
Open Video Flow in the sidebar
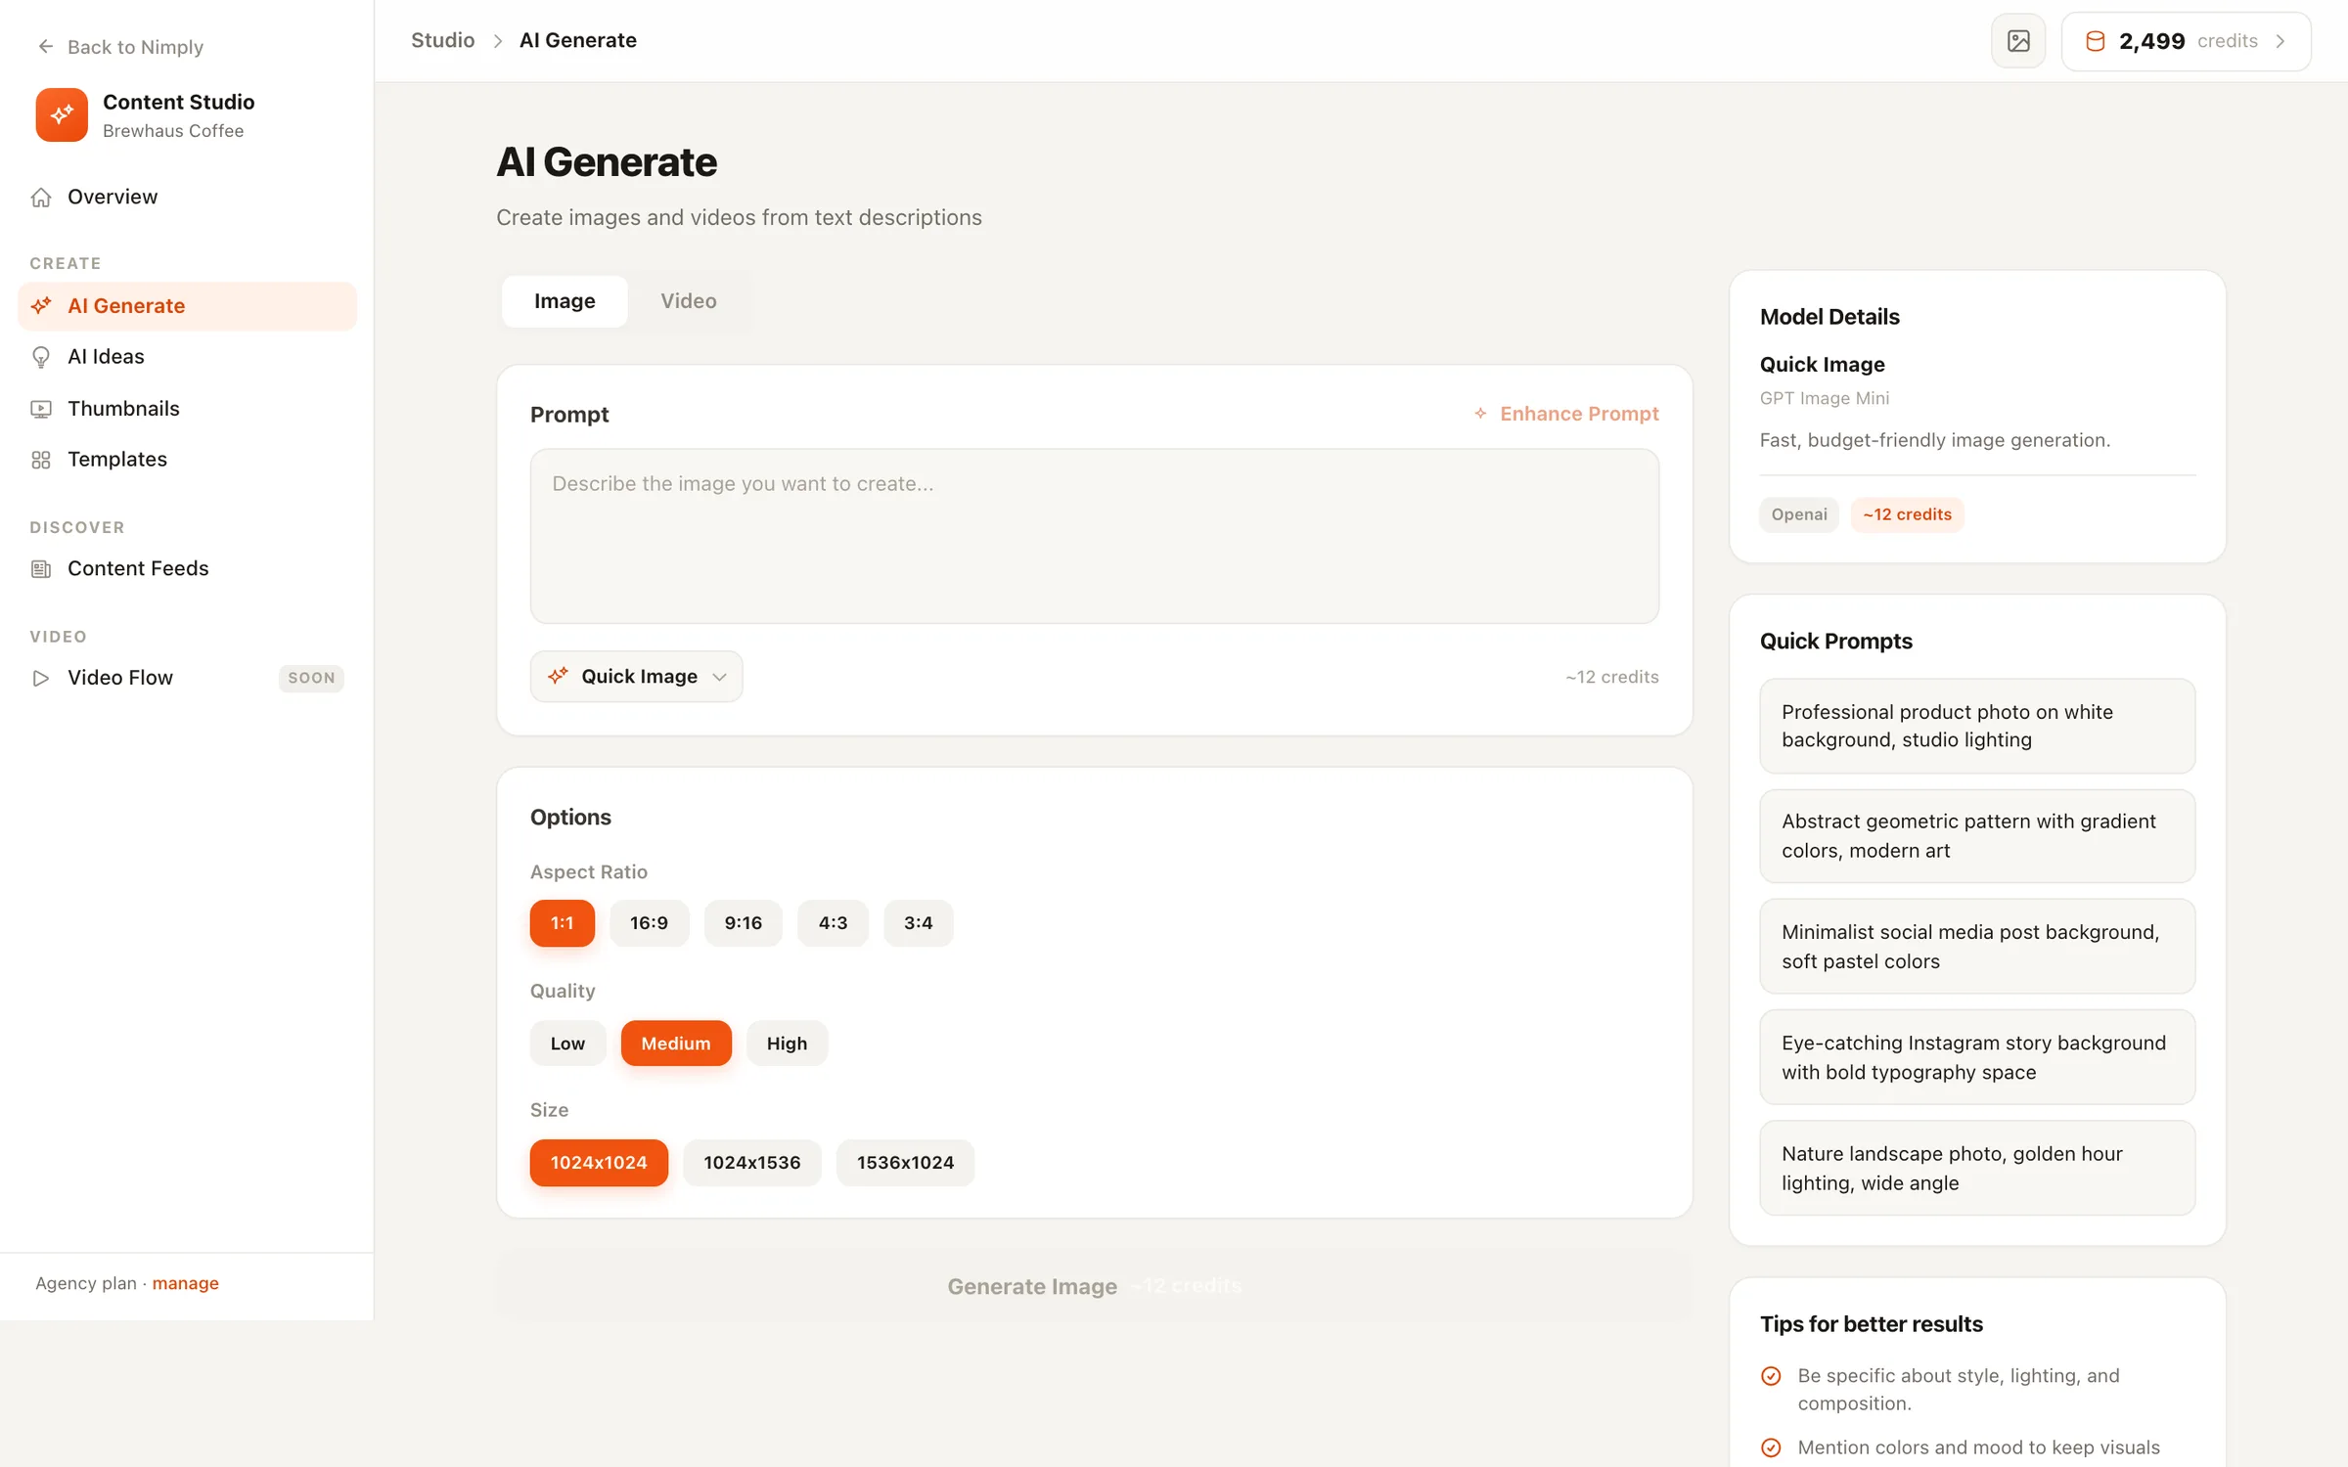tap(187, 678)
